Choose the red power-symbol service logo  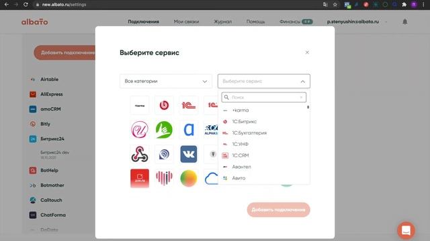tap(164, 105)
